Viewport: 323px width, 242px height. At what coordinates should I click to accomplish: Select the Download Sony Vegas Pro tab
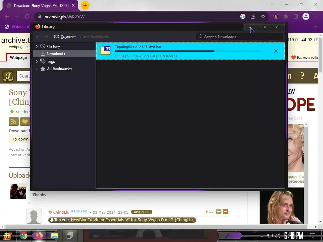pyautogui.click(x=40, y=6)
